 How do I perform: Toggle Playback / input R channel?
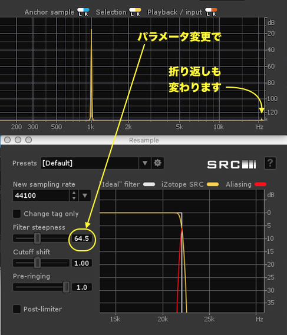(214, 12)
